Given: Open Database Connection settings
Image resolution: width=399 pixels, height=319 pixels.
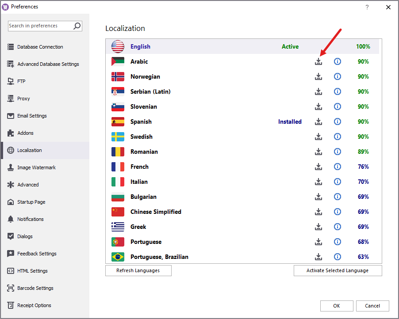Looking at the screenshot, I should click(40, 47).
